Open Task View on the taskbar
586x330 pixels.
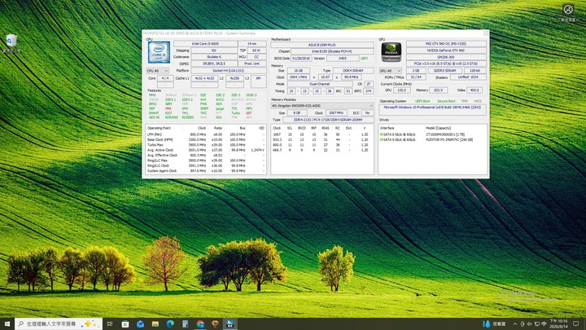[x=110, y=323]
